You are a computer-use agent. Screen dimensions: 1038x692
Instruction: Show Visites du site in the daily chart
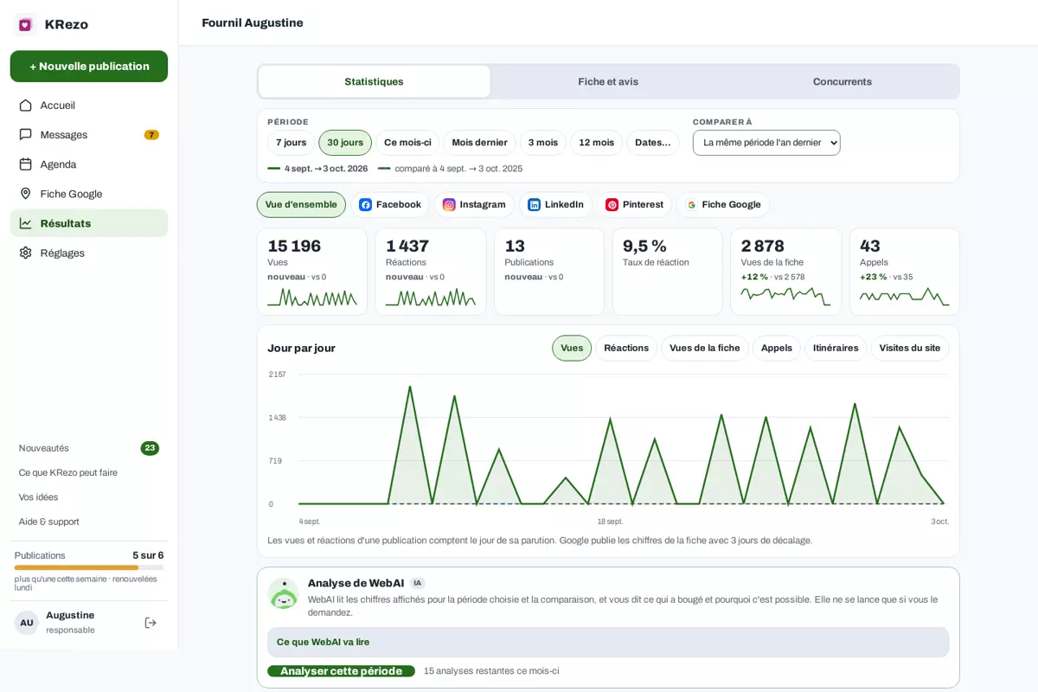point(910,348)
